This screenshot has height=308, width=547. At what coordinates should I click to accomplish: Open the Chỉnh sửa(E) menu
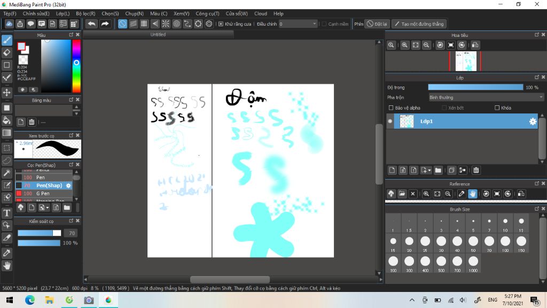[36, 13]
